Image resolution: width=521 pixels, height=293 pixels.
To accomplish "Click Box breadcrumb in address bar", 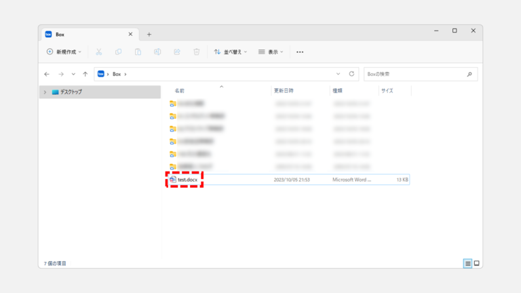I will click(117, 74).
